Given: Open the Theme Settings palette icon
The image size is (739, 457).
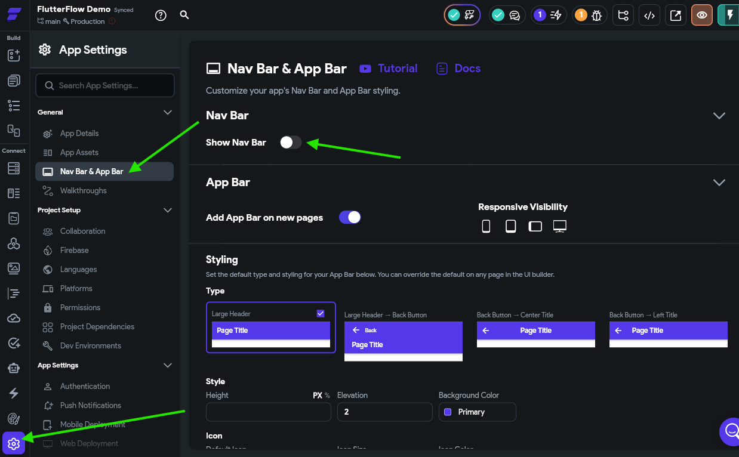Looking at the screenshot, I should [x=14, y=418].
